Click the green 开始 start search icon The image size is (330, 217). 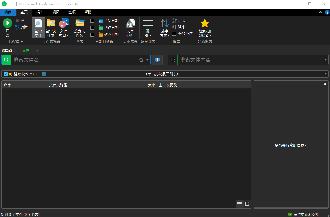(x=7, y=23)
